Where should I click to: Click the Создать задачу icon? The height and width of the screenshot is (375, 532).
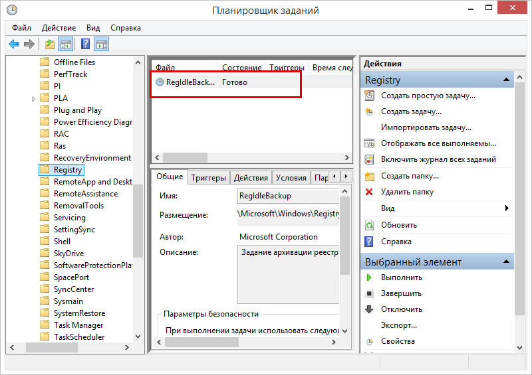point(369,112)
